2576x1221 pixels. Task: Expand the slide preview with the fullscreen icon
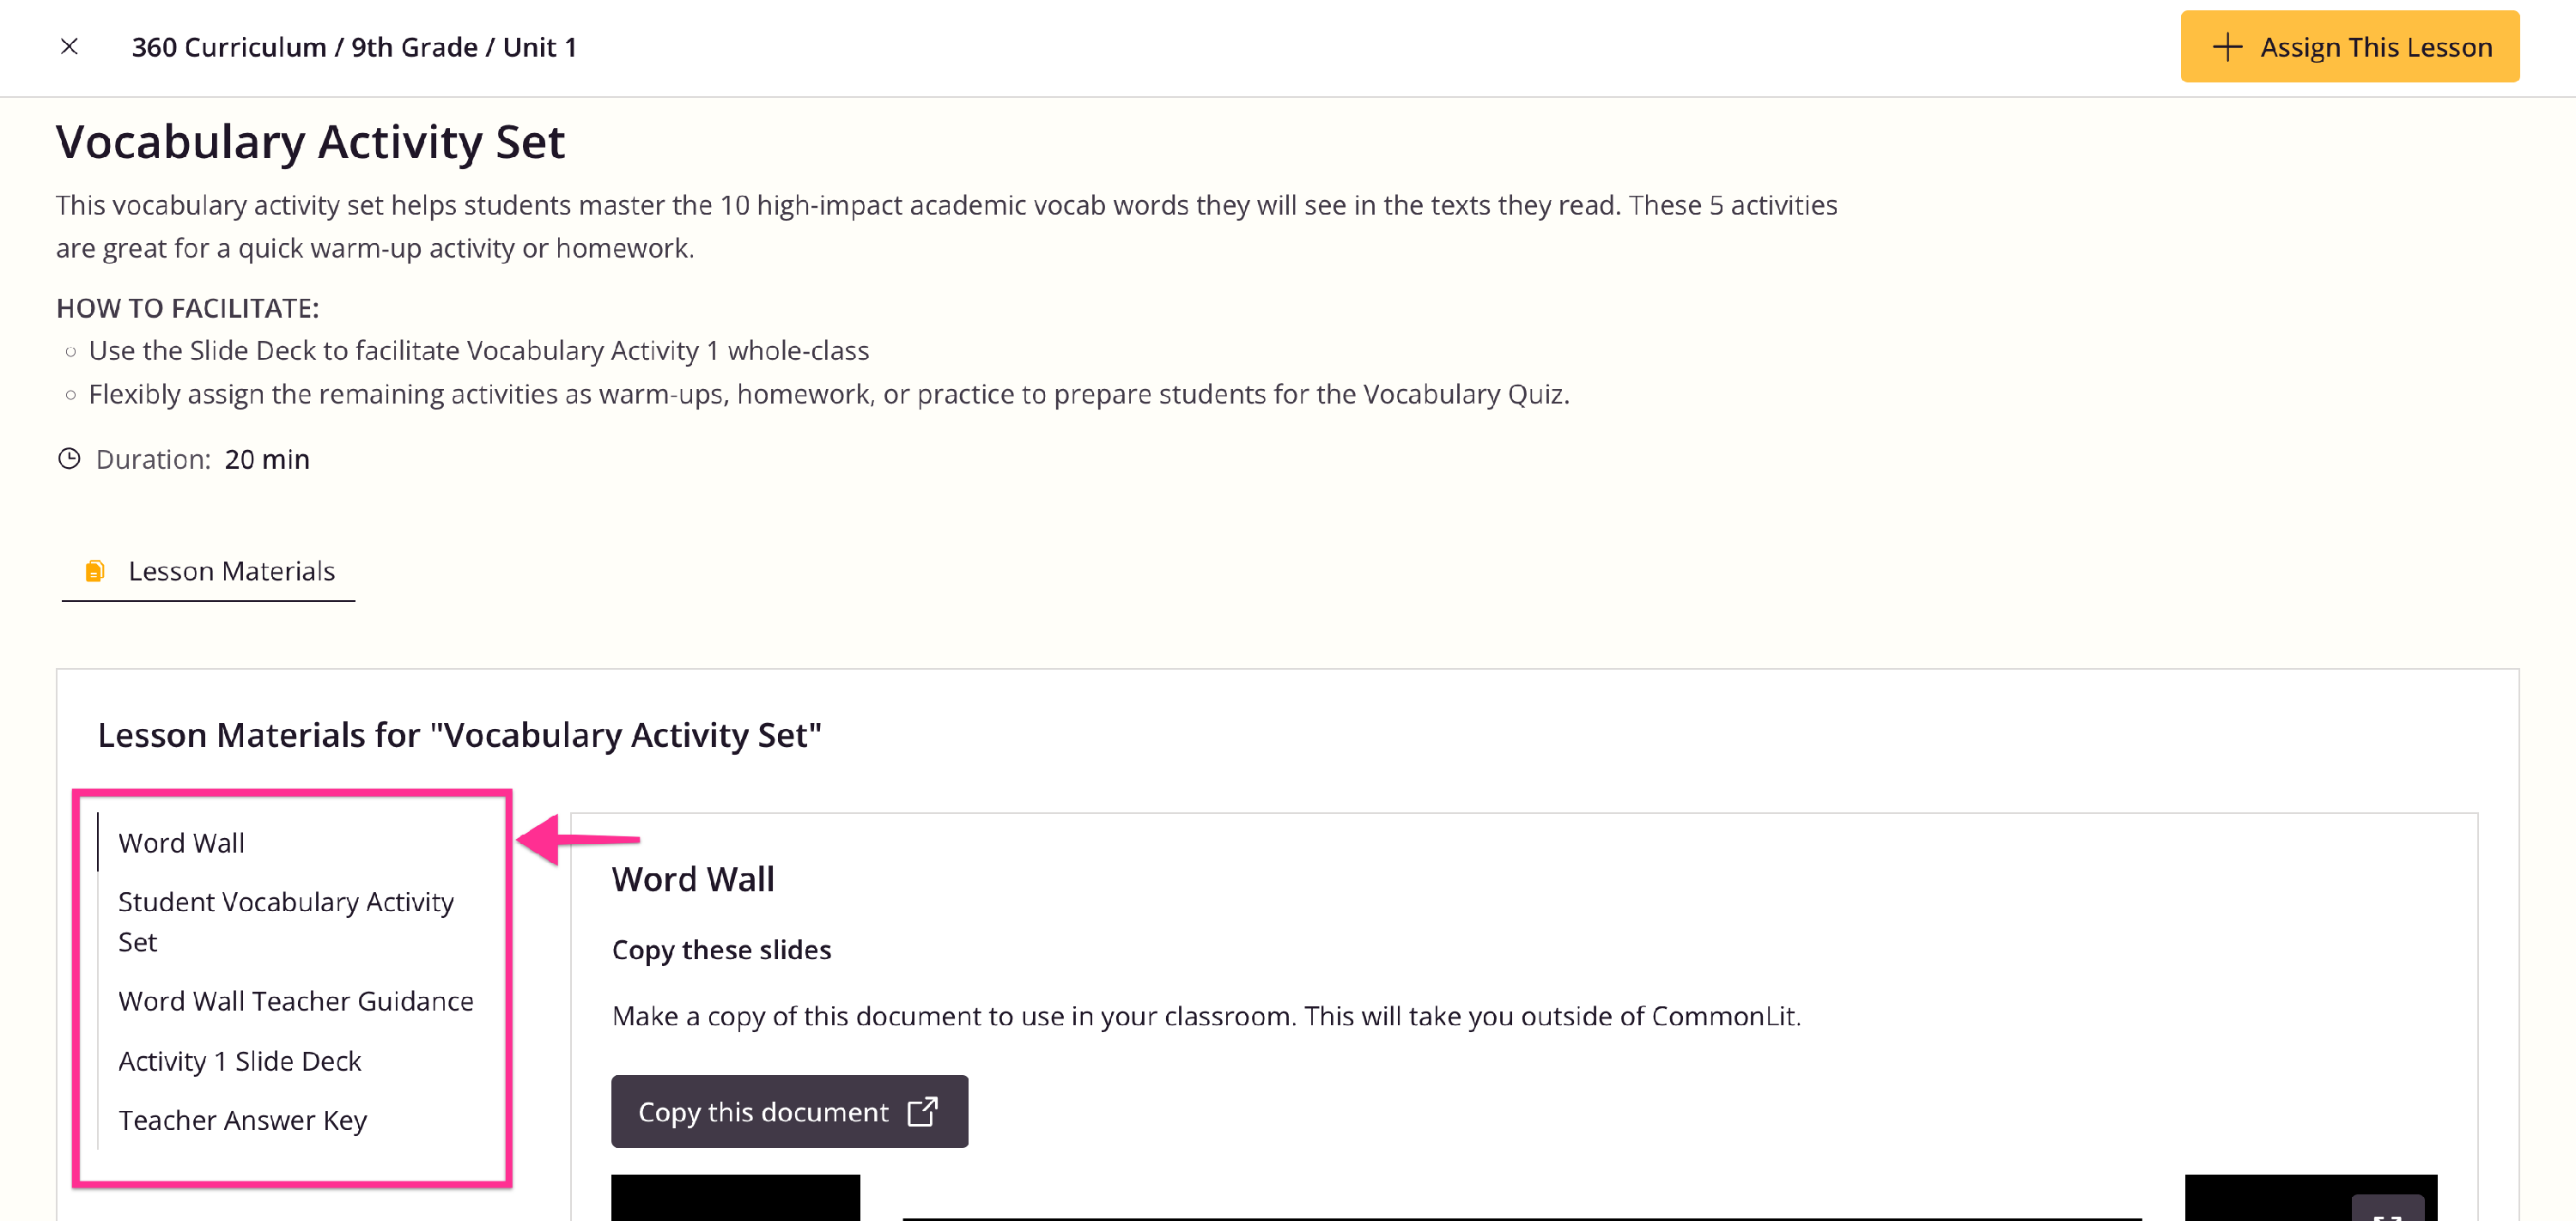pyautogui.click(x=2386, y=1210)
